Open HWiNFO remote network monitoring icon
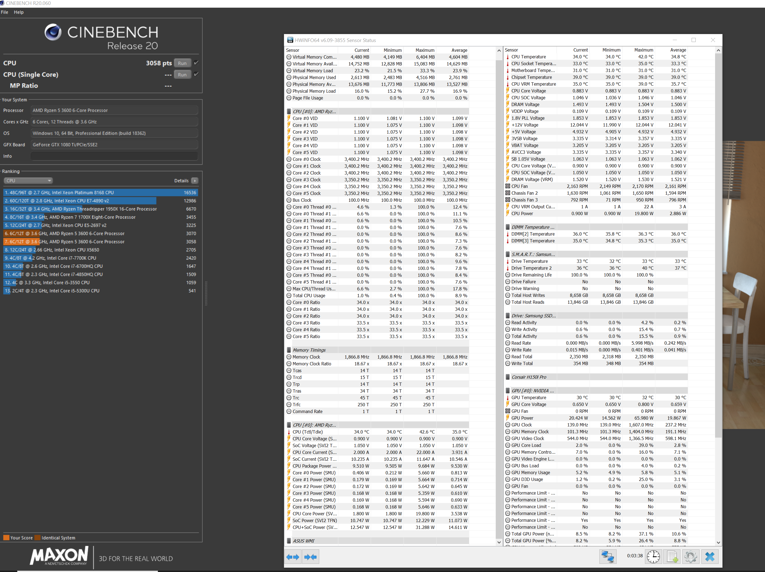 [607, 557]
